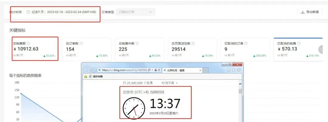Click the refresh icon in address bar
The height and width of the screenshot is (122, 328).
[x=159, y=70]
